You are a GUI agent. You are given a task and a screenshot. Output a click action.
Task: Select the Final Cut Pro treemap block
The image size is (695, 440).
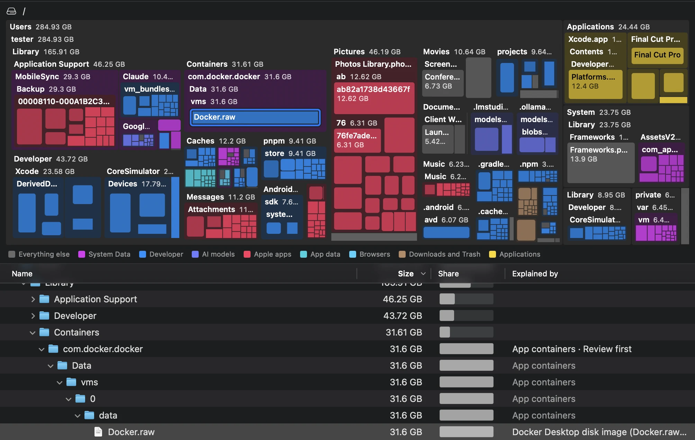657,56
